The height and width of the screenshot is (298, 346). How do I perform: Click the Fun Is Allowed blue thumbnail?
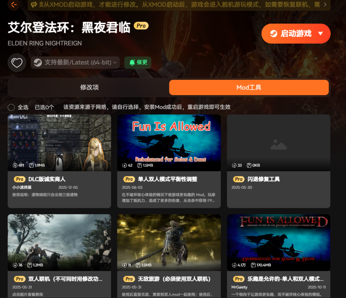click(169, 142)
